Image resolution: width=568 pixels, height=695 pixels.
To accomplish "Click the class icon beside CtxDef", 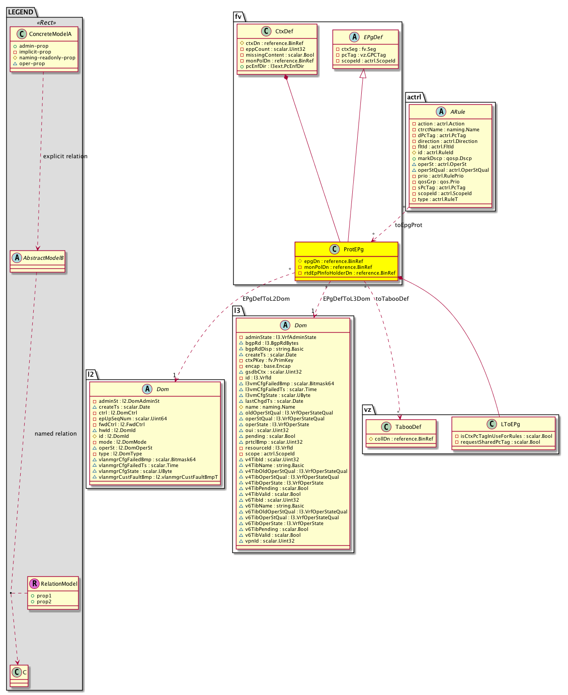I will [x=266, y=31].
